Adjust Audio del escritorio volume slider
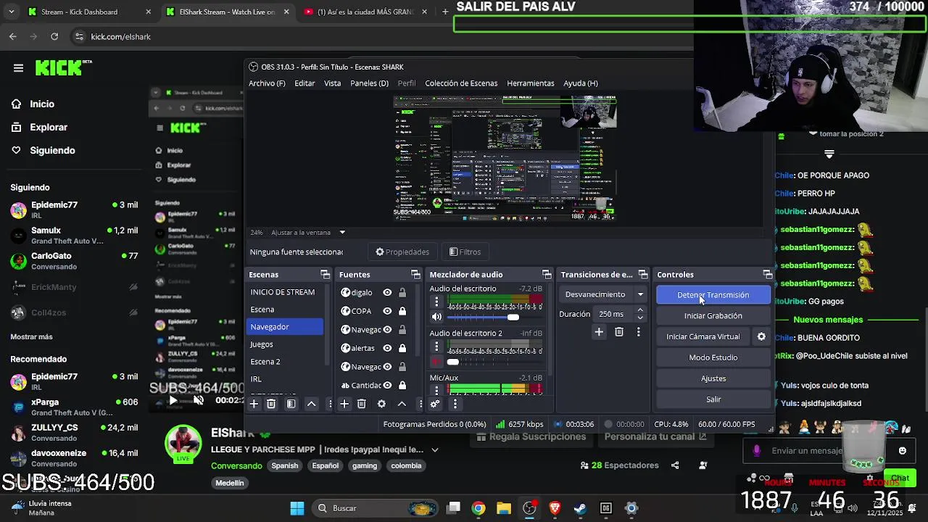Screen dimensions: 928x522 (494, 317)
